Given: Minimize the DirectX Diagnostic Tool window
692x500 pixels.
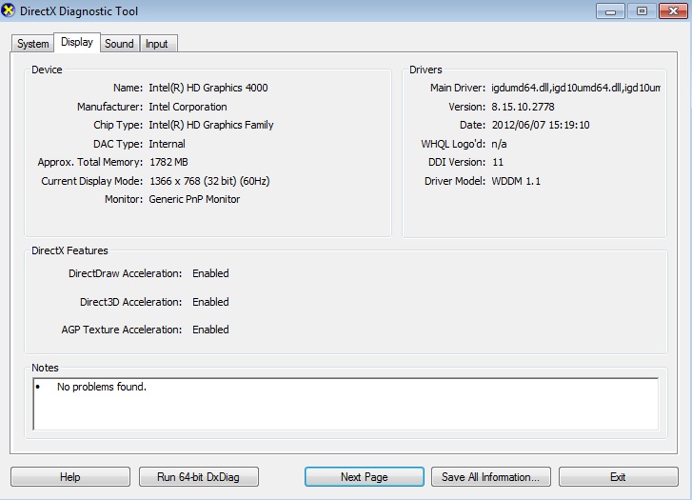Looking at the screenshot, I should click(x=610, y=11).
